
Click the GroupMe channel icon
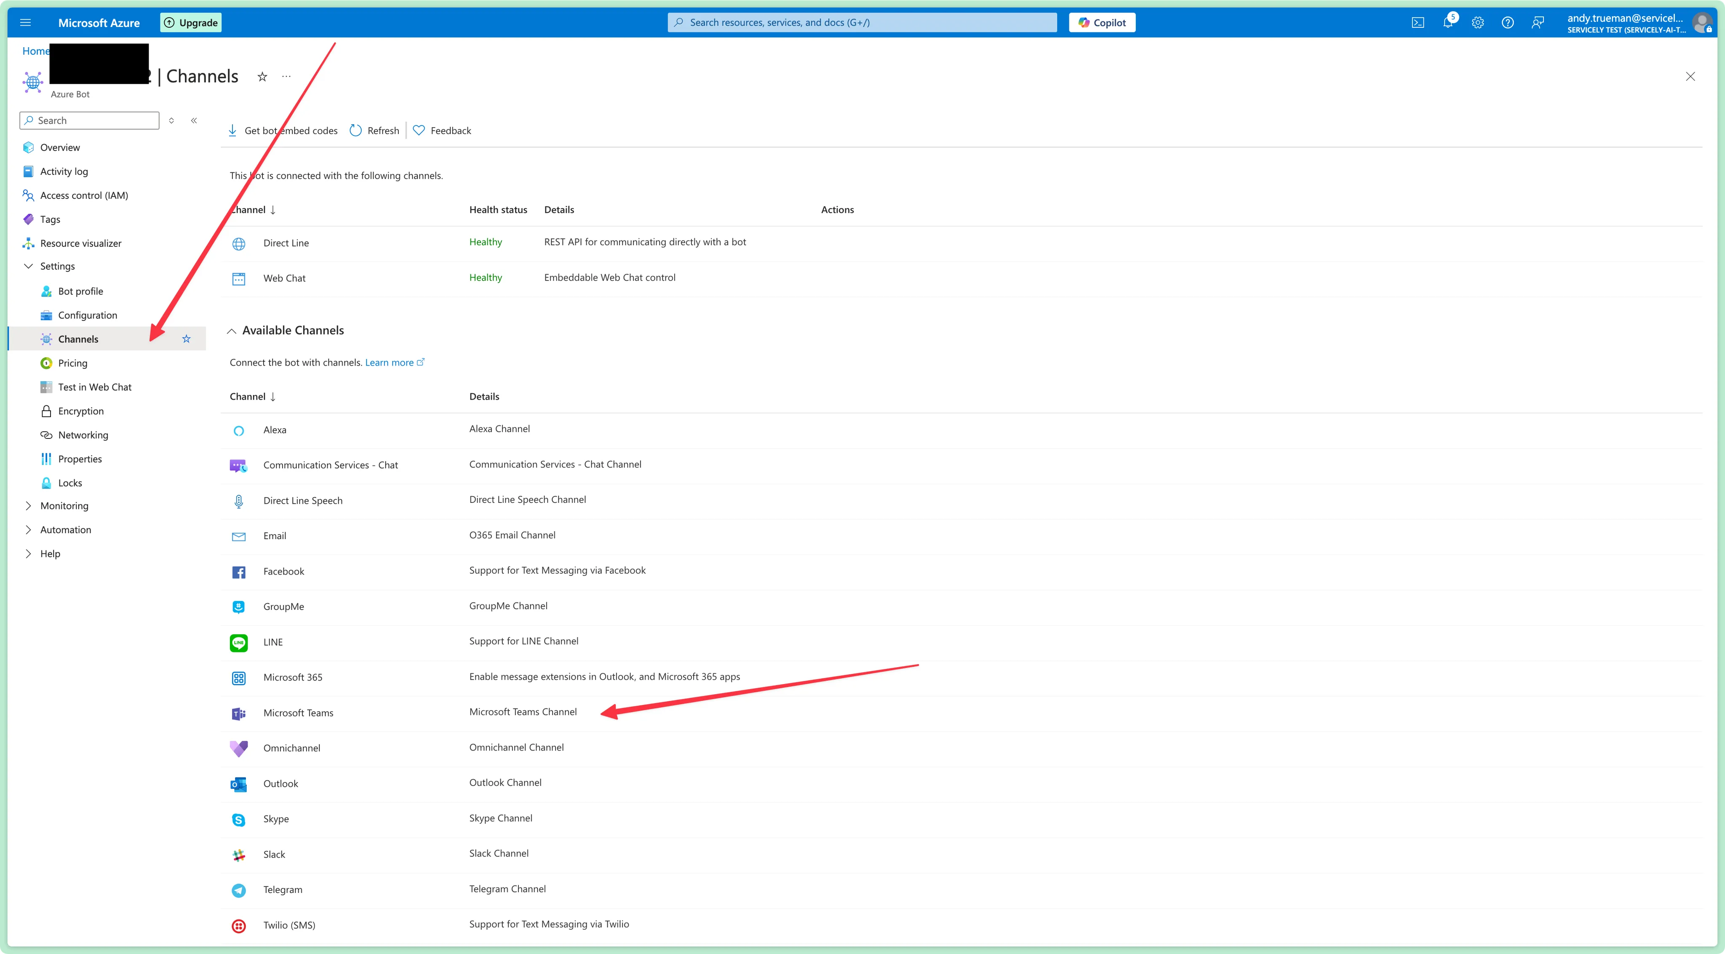coord(238,607)
